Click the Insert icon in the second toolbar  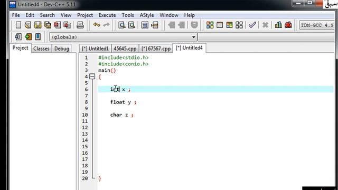click(x=18, y=37)
